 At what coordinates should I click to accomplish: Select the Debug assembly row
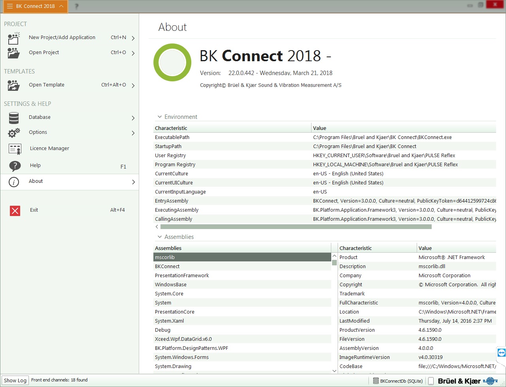click(242, 330)
